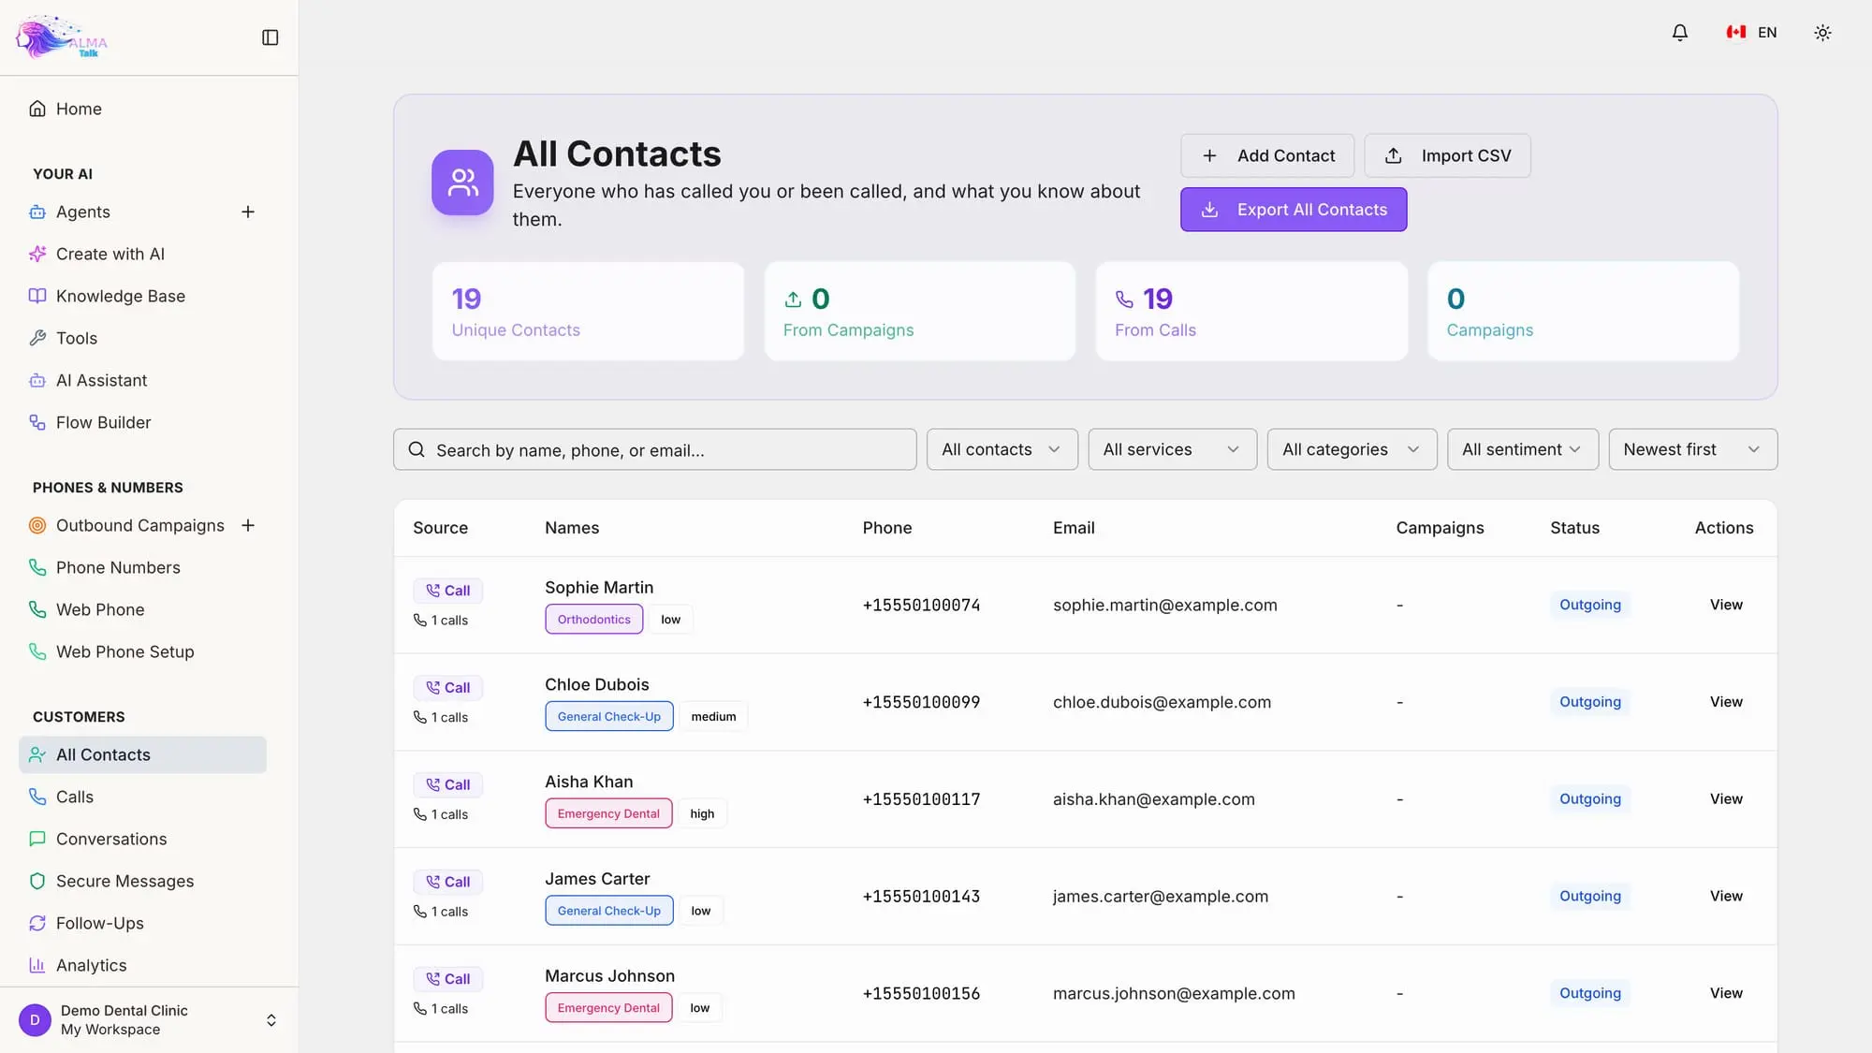Screen dimensions: 1872x1053
Task: Open All sentiment filter dropdown
Action: 1522,450
